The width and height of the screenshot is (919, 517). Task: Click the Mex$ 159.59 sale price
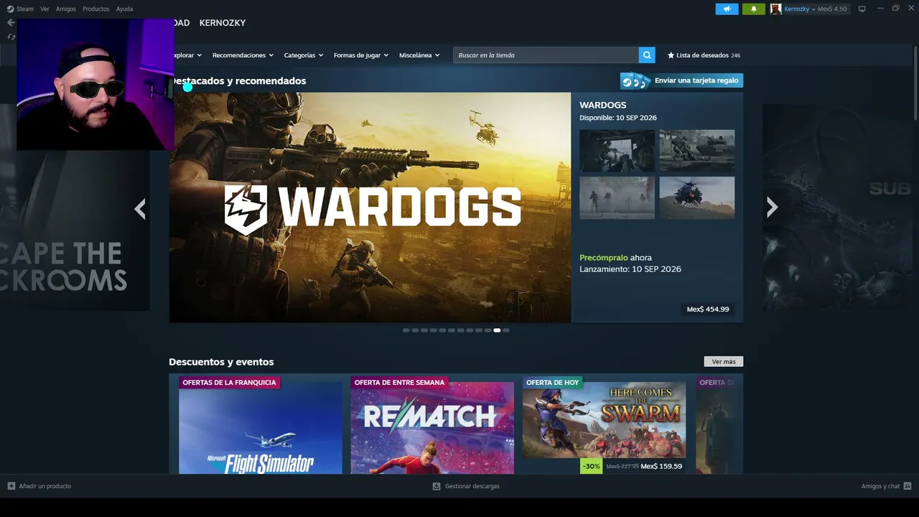pyautogui.click(x=661, y=466)
